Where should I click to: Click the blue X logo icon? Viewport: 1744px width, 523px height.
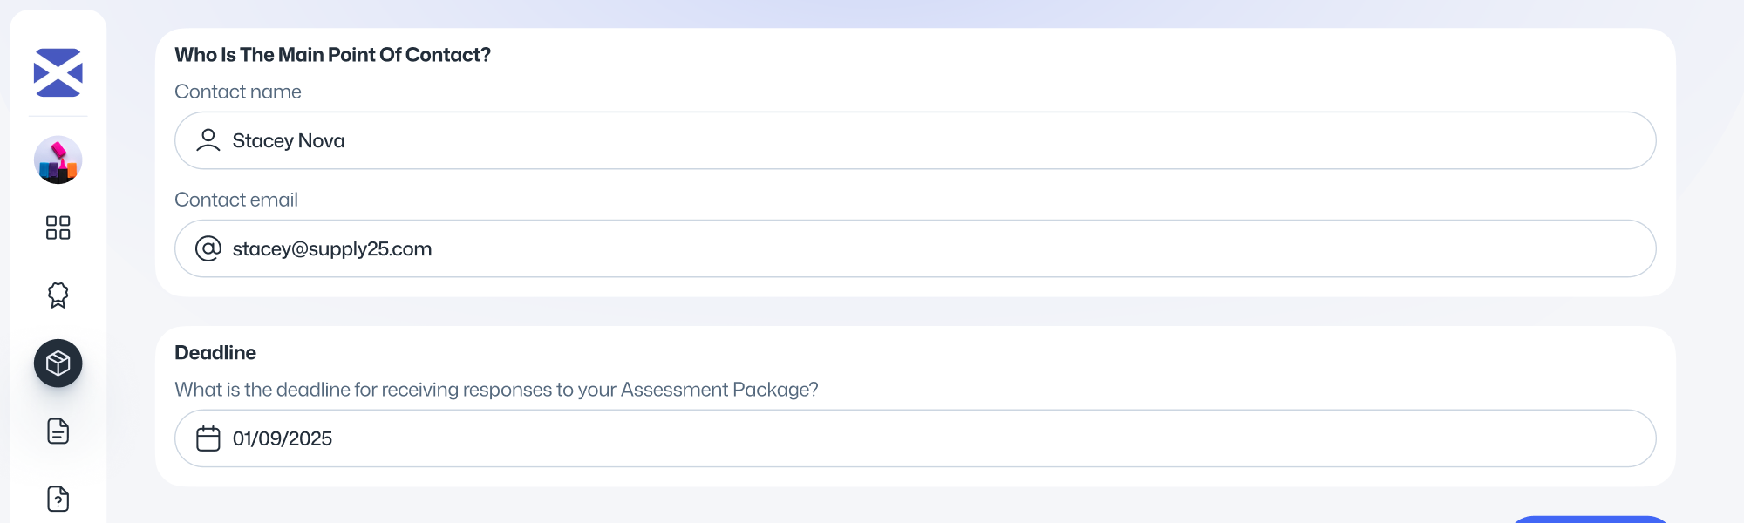[x=58, y=72]
